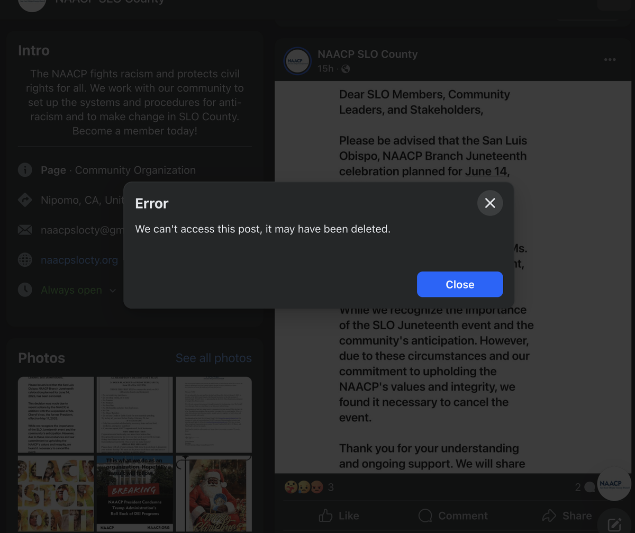Click the clock icon by Always open

coord(25,290)
